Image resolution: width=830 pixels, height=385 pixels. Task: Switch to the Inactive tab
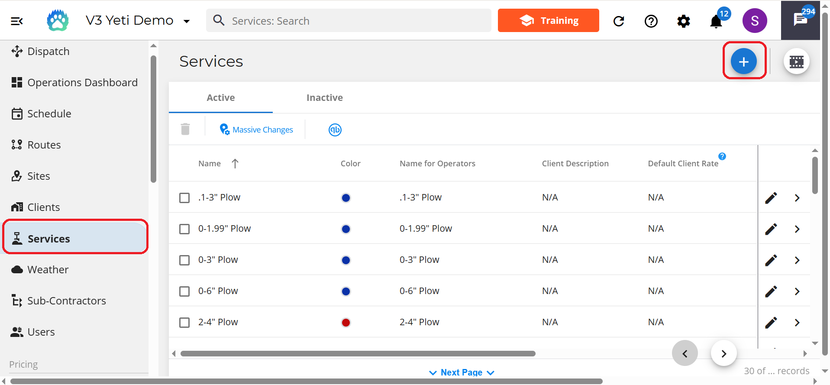(x=324, y=98)
